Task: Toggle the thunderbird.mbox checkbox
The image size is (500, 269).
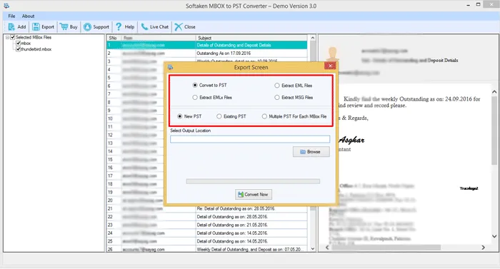Action: [18, 49]
